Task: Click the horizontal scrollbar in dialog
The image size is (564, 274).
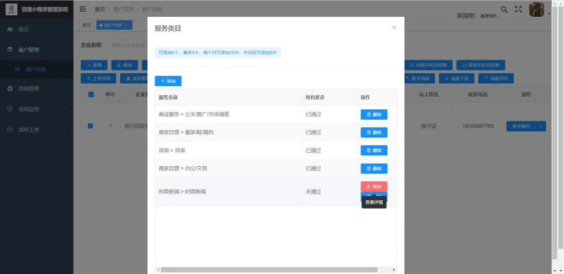Action: pyautogui.click(x=269, y=270)
